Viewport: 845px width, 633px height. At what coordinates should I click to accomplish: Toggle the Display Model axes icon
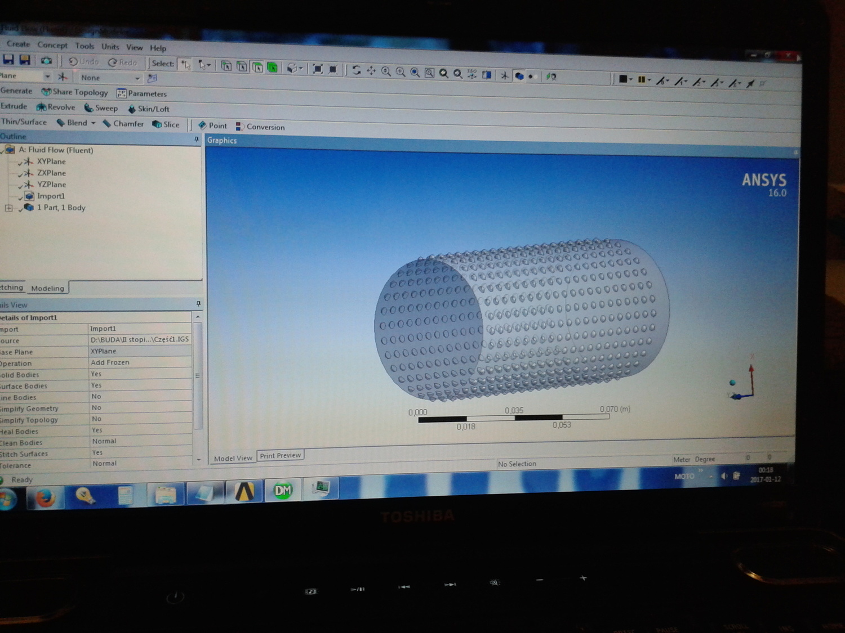(505, 75)
